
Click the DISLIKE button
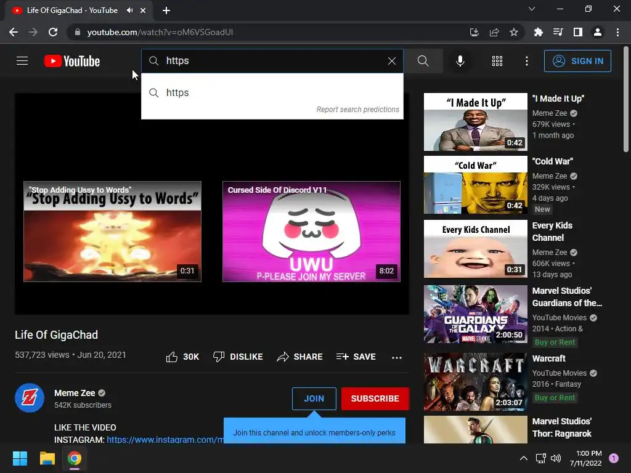238,357
